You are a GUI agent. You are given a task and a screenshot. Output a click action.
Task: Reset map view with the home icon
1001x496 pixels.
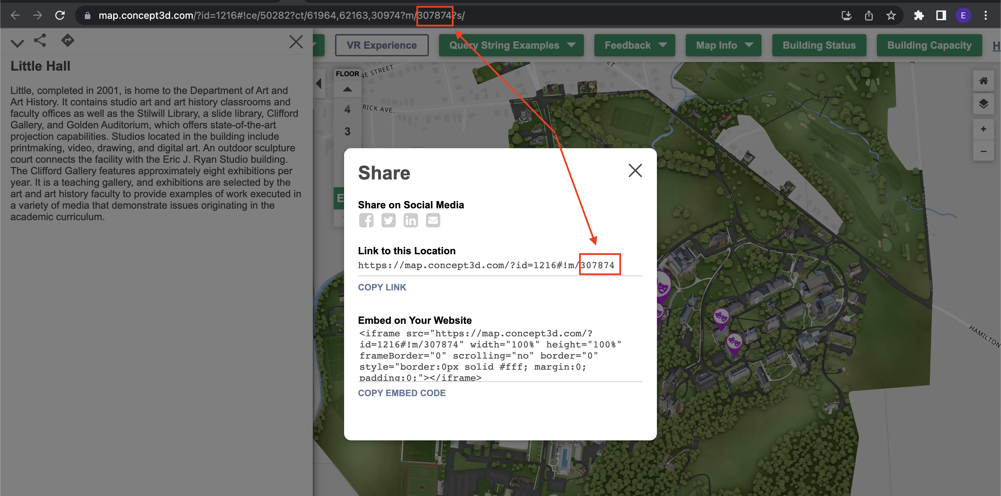983,81
